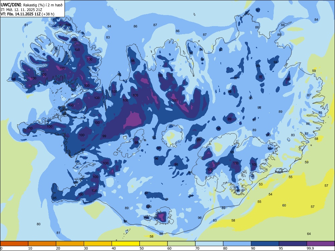This screenshot has height=251, width=335.
Task: Click the purple above-99.9 legend swatch
Action: click(x=321, y=244)
